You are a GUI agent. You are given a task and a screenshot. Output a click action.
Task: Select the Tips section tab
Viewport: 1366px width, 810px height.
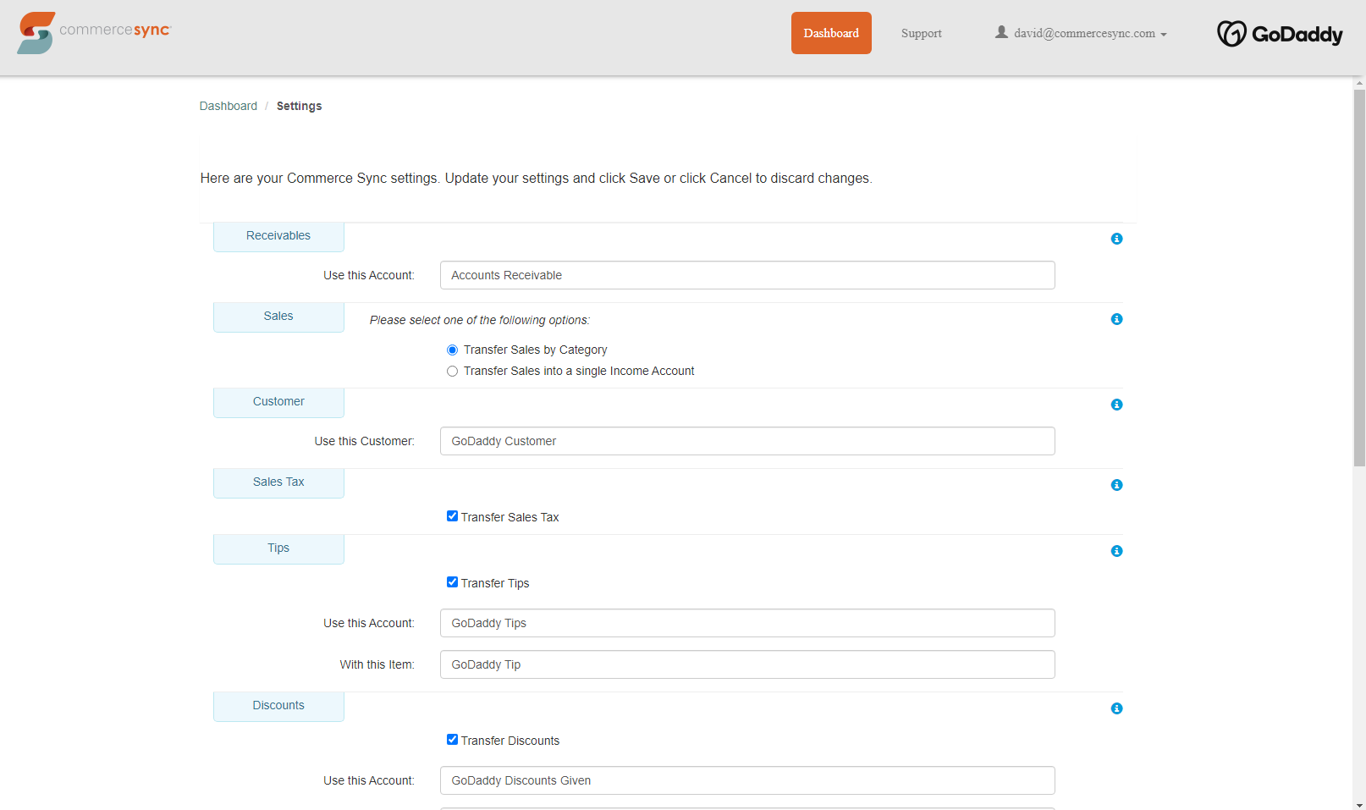(x=278, y=548)
